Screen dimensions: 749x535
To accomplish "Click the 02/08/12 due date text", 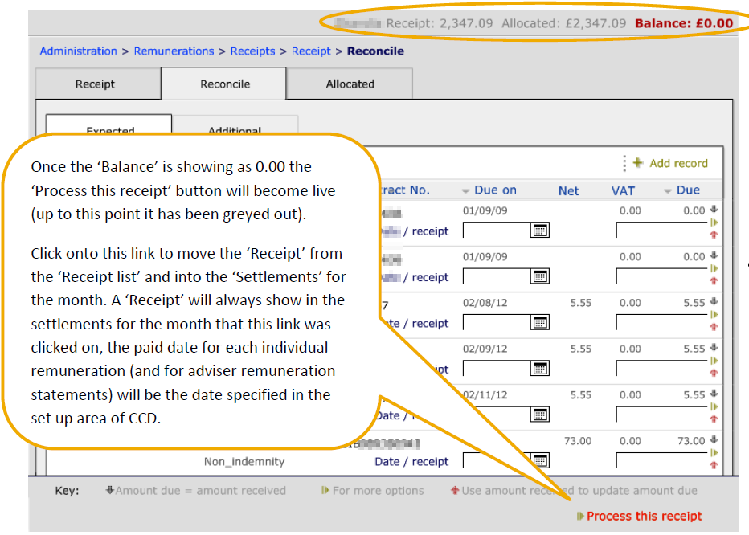I will 485,303.
